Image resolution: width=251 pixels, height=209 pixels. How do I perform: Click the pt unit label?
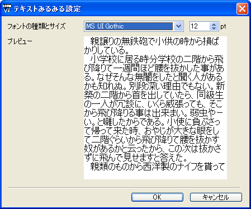223,26
